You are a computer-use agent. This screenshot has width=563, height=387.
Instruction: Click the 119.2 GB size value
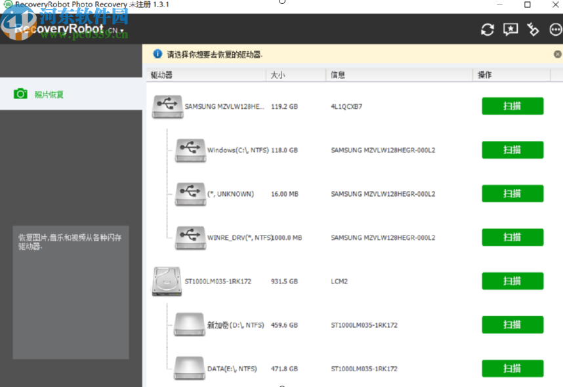pos(284,107)
